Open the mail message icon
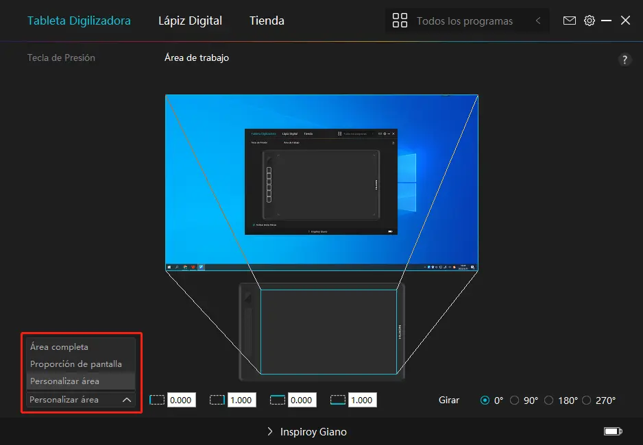The width and height of the screenshot is (643, 445). click(x=569, y=21)
